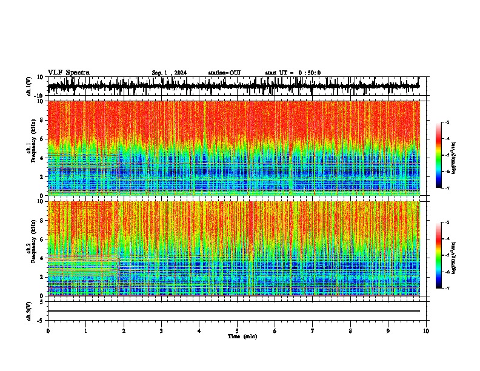Click the "-7" label on ch.2 color bar

(x=447, y=288)
